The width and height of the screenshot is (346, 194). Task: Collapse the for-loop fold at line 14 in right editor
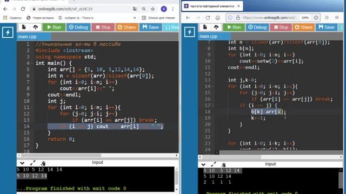click(213, 86)
